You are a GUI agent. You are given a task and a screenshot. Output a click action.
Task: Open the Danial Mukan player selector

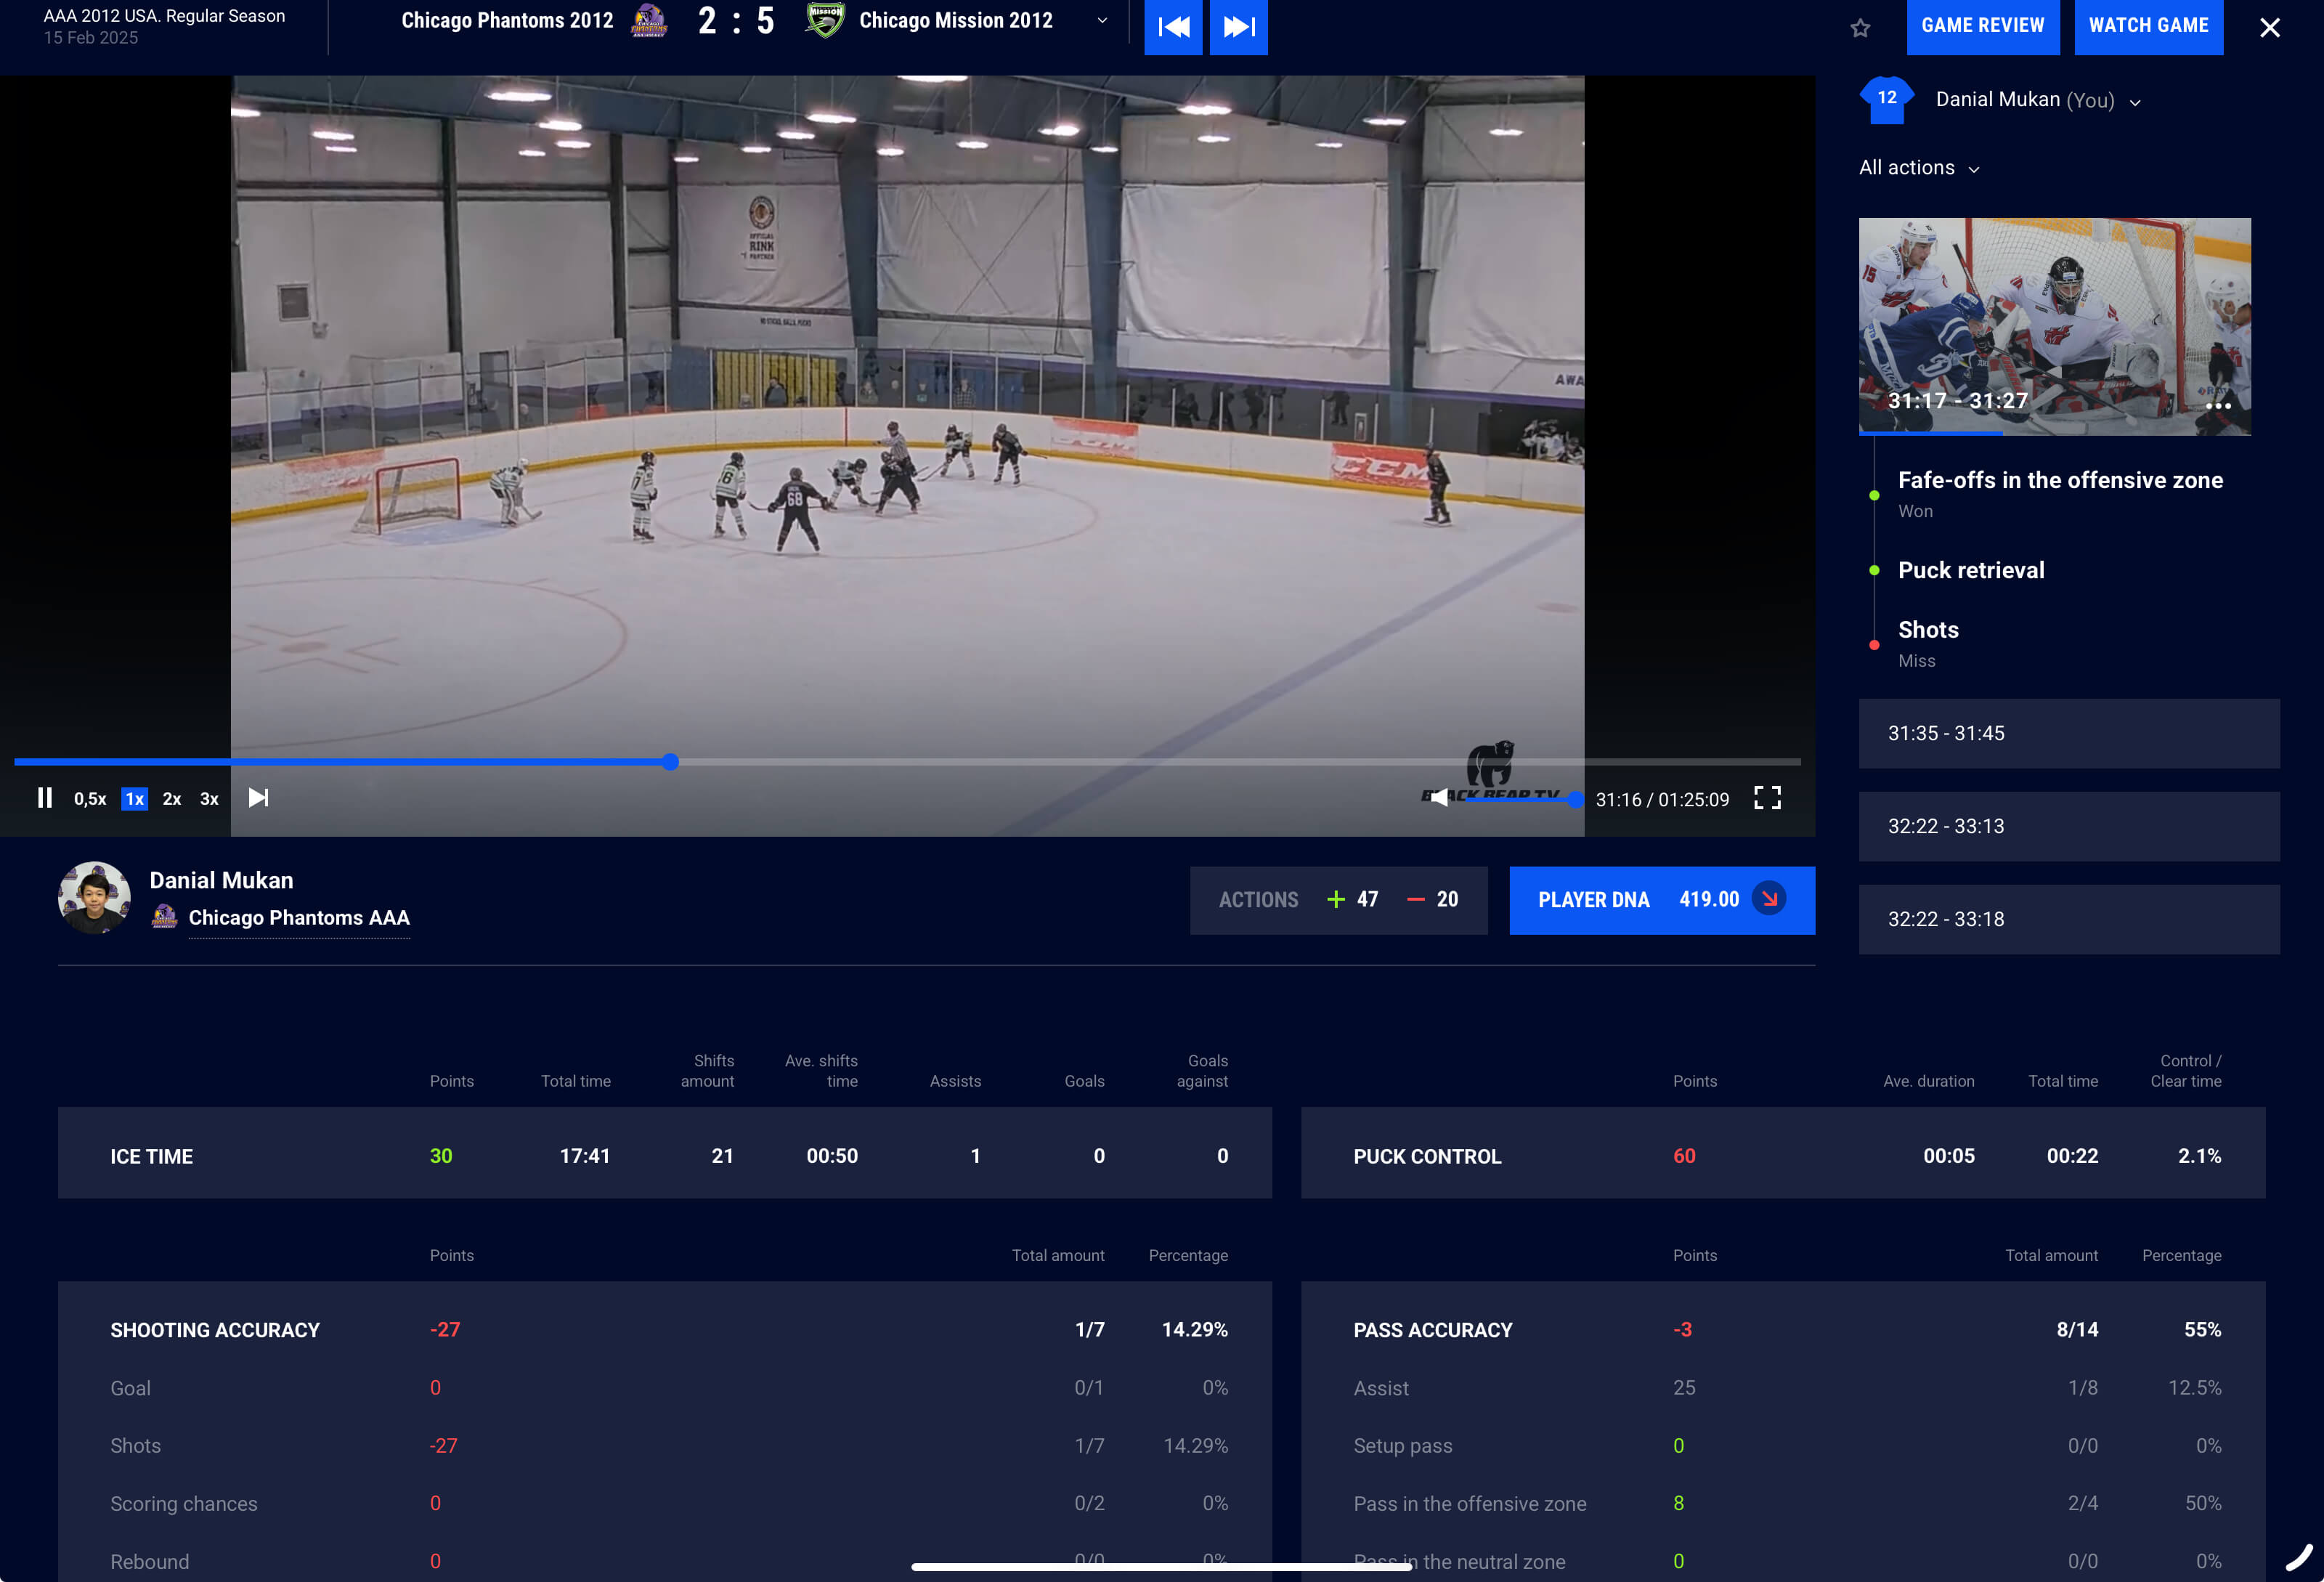click(2036, 100)
